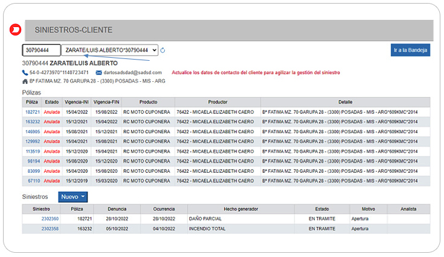Click the client number input field 30790444
The width and height of the screenshot is (444, 257).
(41, 51)
